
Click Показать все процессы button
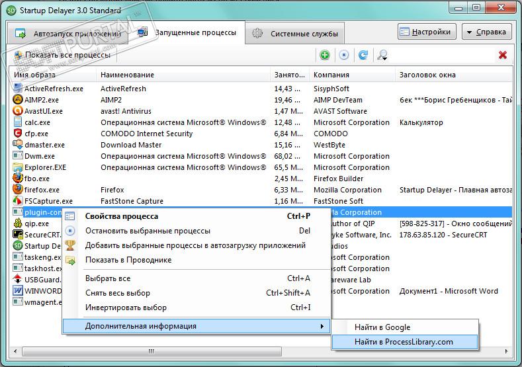pyautogui.click(x=62, y=56)
